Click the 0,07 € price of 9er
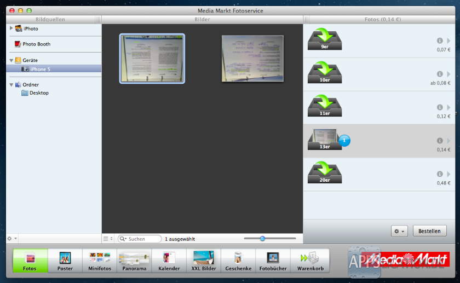This screenshot has width=460, height=283. 443,50
